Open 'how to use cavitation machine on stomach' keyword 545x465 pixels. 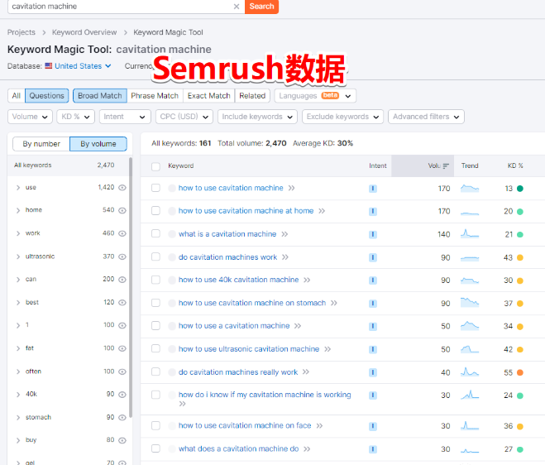(x=252, y=303)
